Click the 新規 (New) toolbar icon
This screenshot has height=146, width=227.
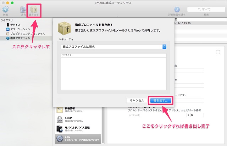tap(6, 10)
